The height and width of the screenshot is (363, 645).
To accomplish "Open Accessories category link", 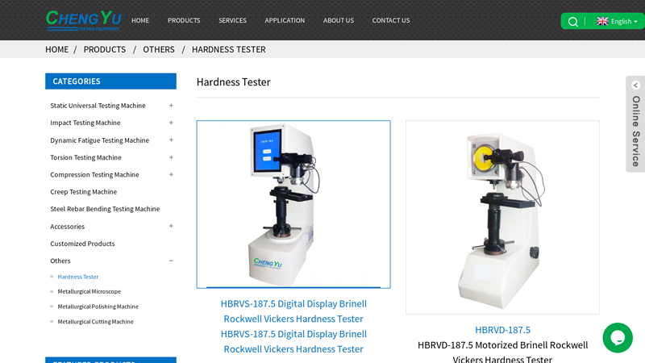I will click(68, 227).
